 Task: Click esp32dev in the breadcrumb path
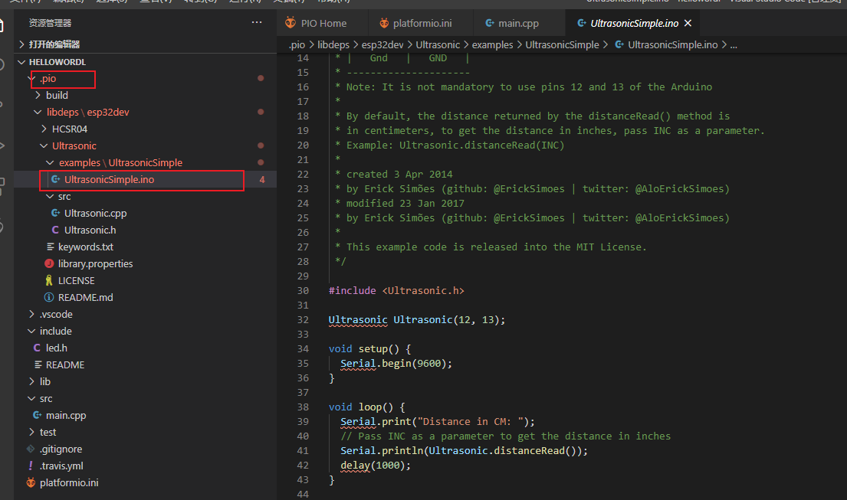383,44
